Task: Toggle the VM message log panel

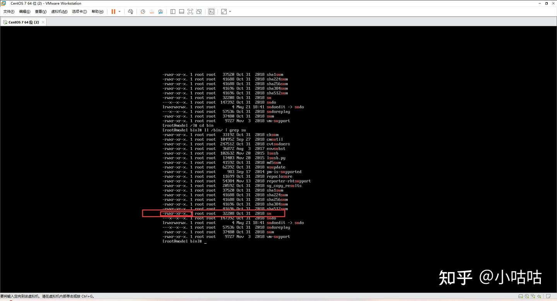Action: pos(548,296)
